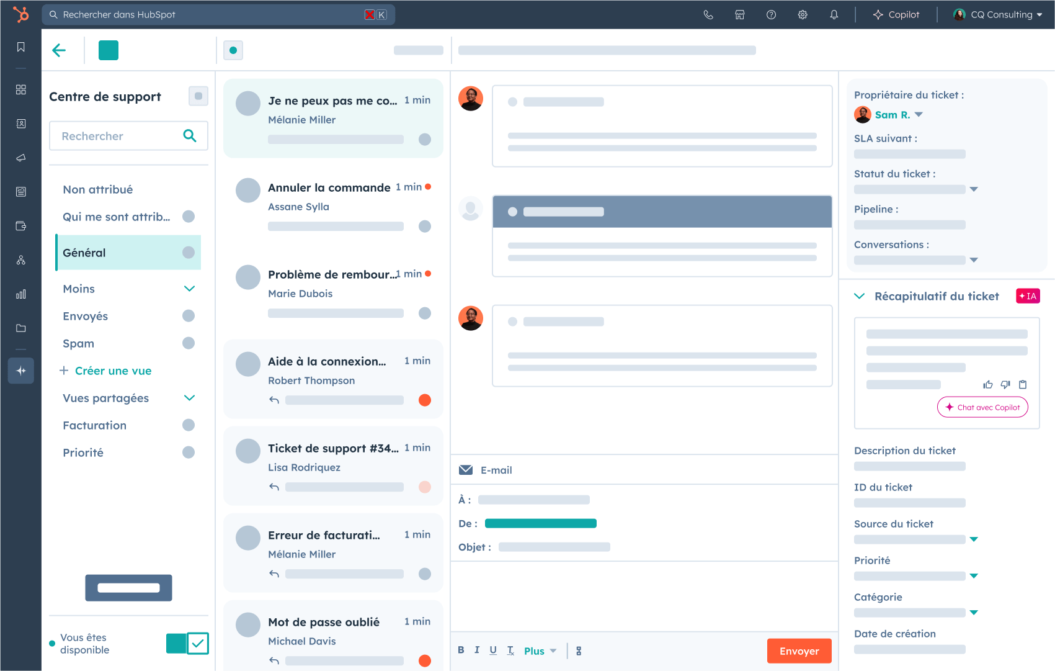Image resolution: width=1055 pixels, height=671 pixels.
Task: Open the Sam R. ticket owner dropdown
Action: pyautogui.click(x=919, y=115)
